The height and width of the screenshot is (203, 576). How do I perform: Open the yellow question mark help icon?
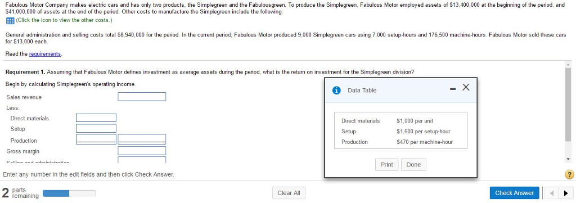[x=570, y=174]
